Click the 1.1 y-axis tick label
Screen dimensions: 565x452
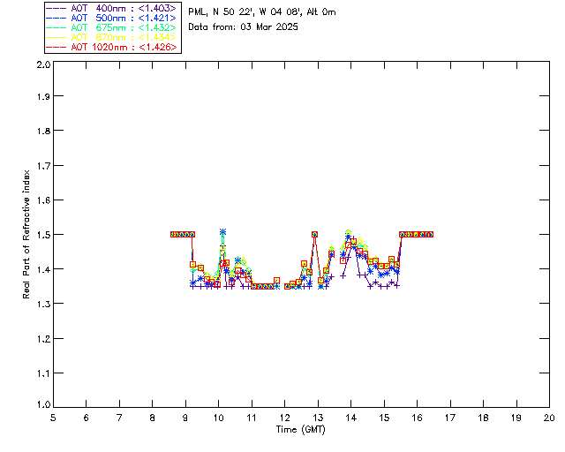click(x=43, y=373)
